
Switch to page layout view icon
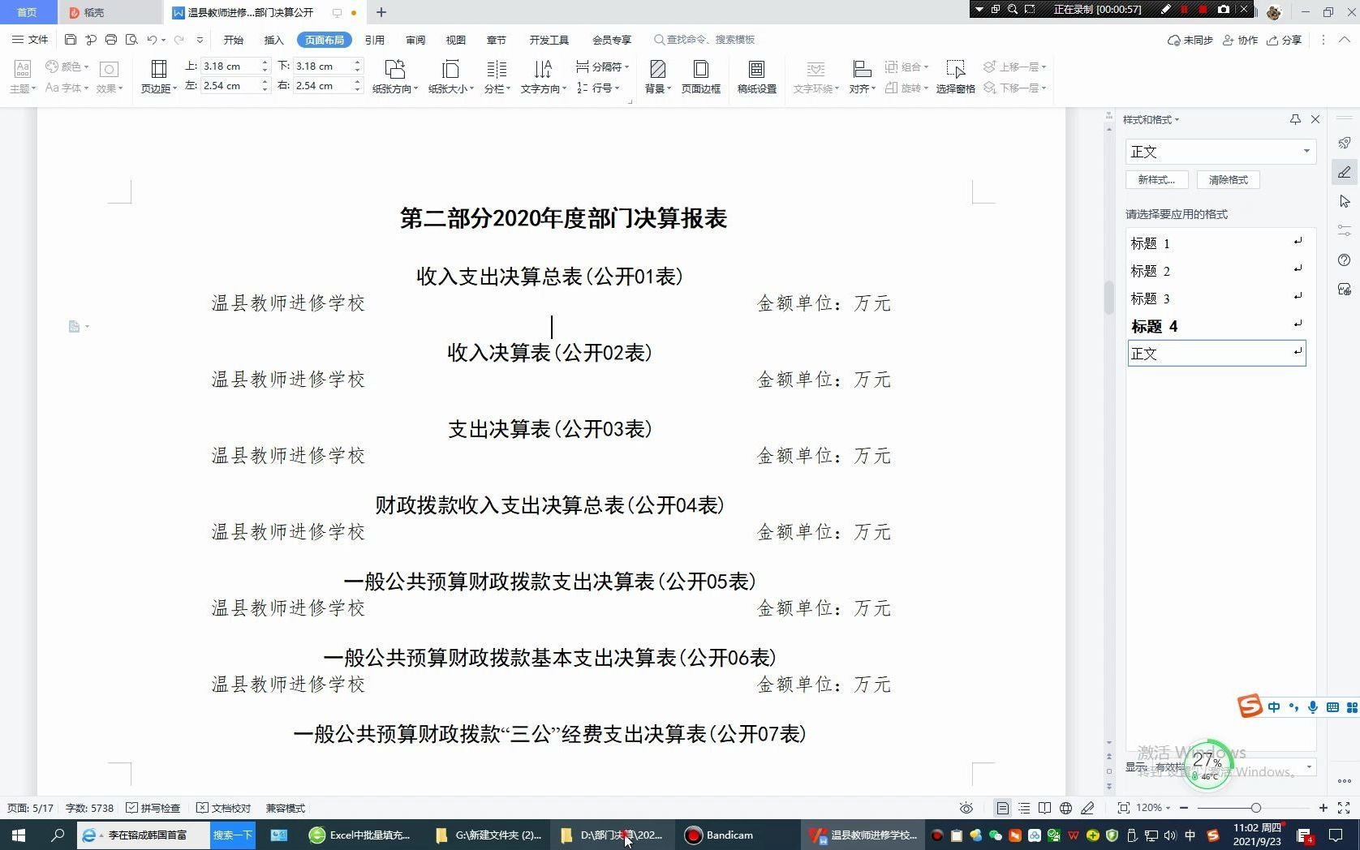coord(1003,808)
